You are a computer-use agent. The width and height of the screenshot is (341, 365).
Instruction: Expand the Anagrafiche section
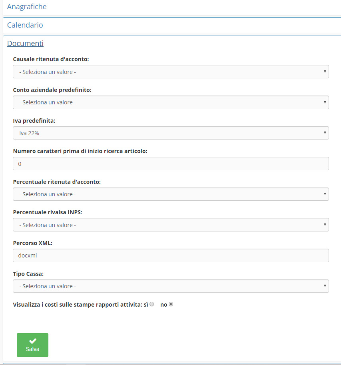point(27,7)
